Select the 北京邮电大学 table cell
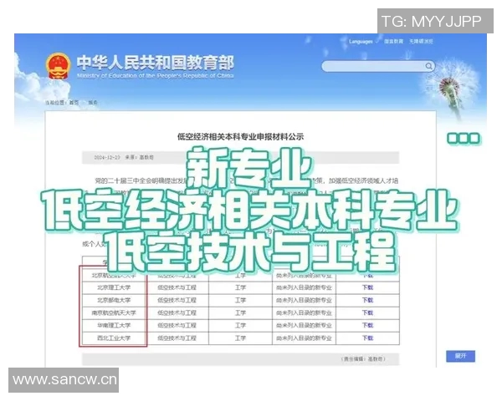This screenshot has width=502, height=401. 114,300
